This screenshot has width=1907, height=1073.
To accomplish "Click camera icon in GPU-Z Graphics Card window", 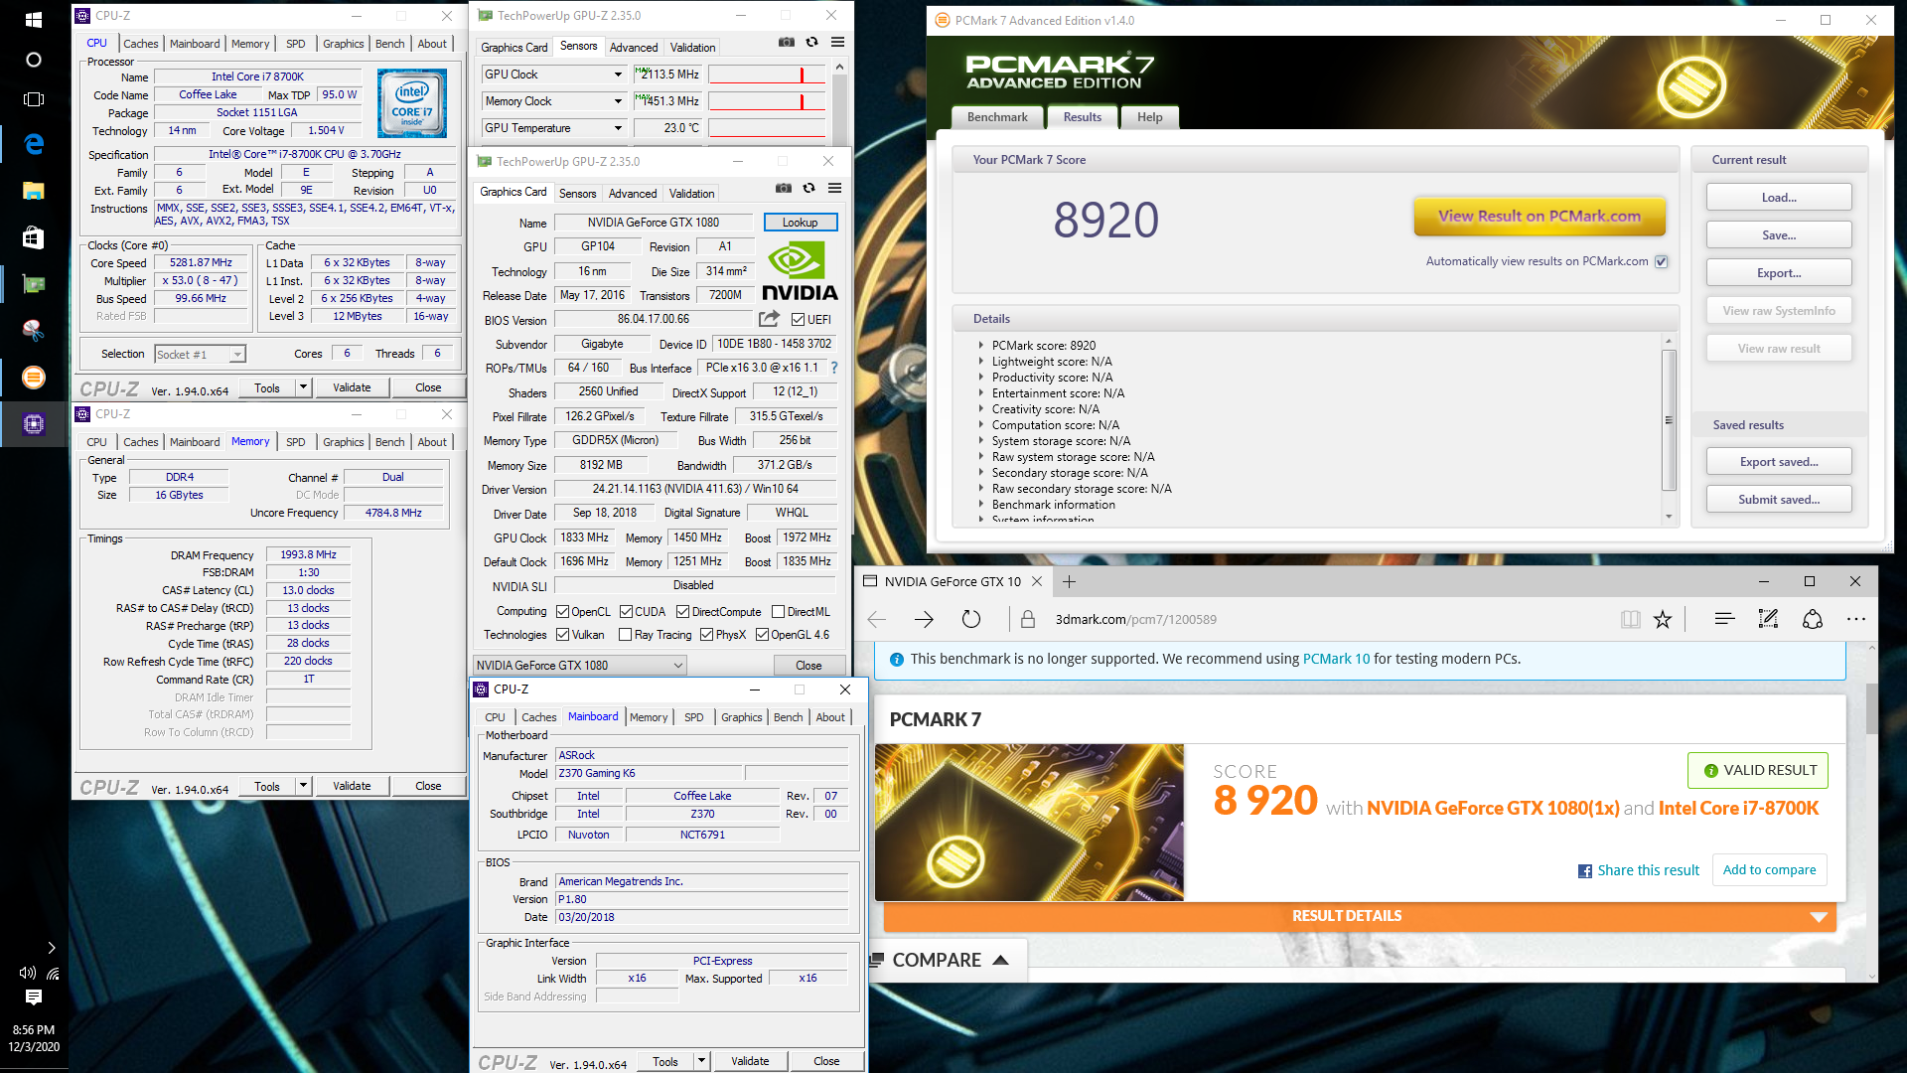I will 784,188.
